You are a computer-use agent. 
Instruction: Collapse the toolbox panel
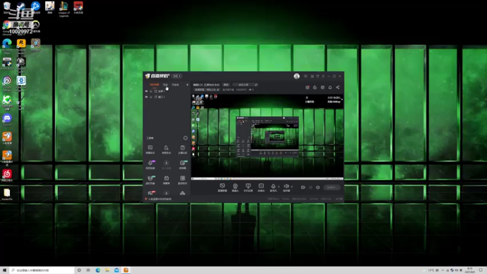tap(186, 138)
